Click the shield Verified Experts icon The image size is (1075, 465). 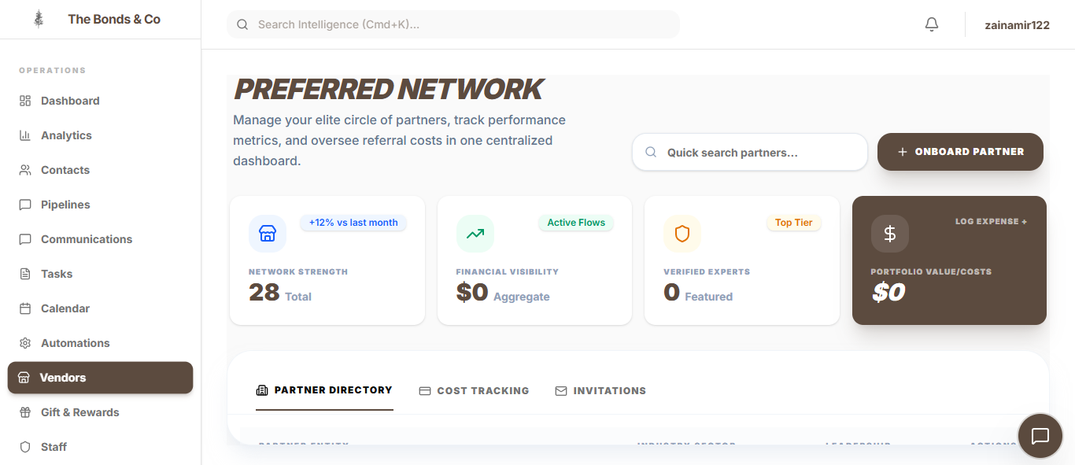682,234
